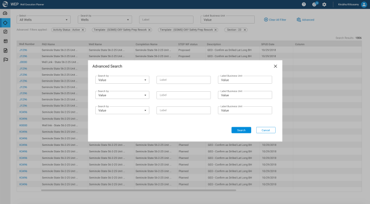Select the wells target icon in sidebar
The height and width of the screenshot is (204, 370).
[x=5, y=23]
